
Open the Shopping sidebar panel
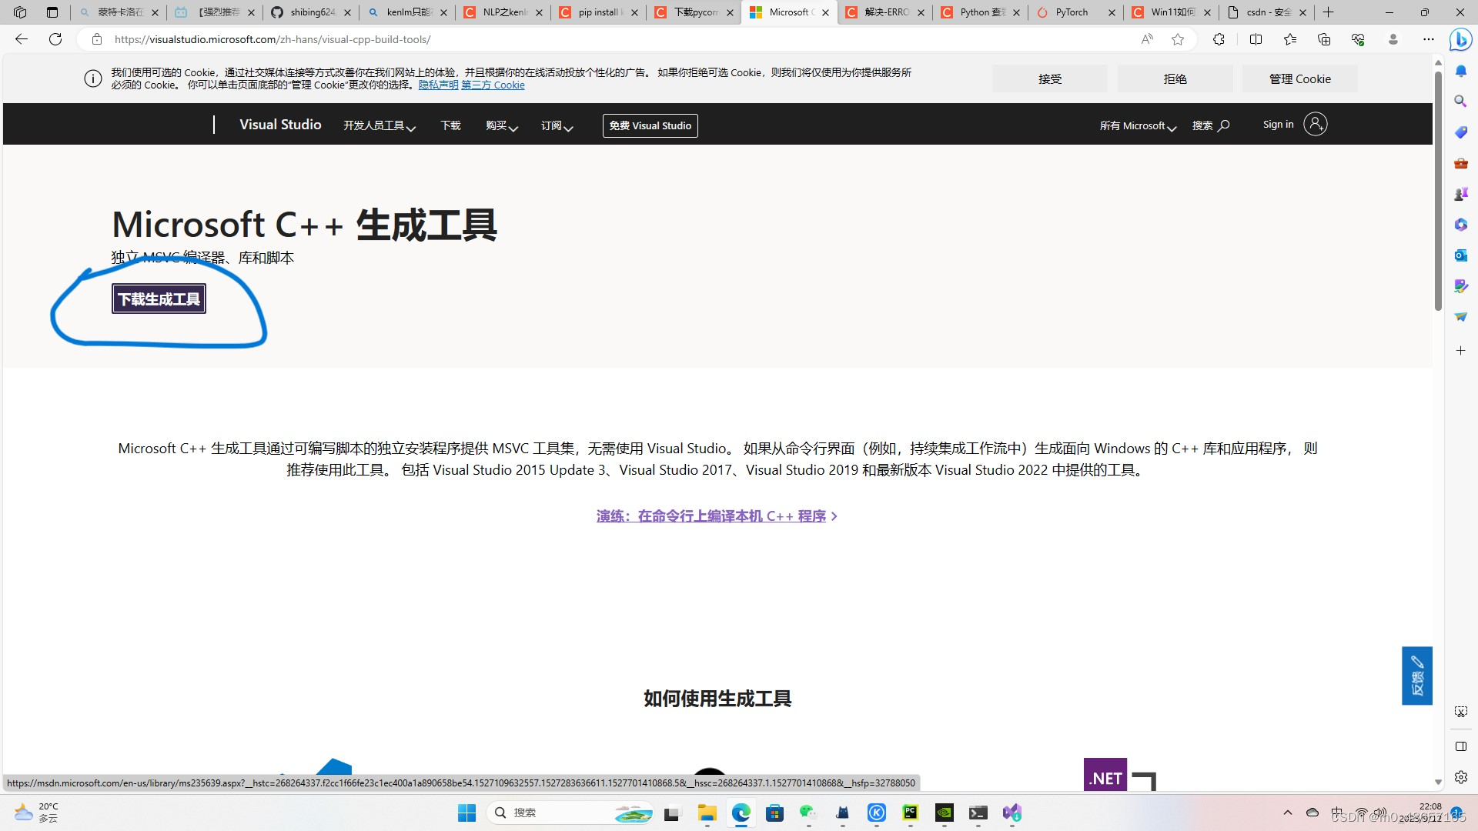point(1460,132)
